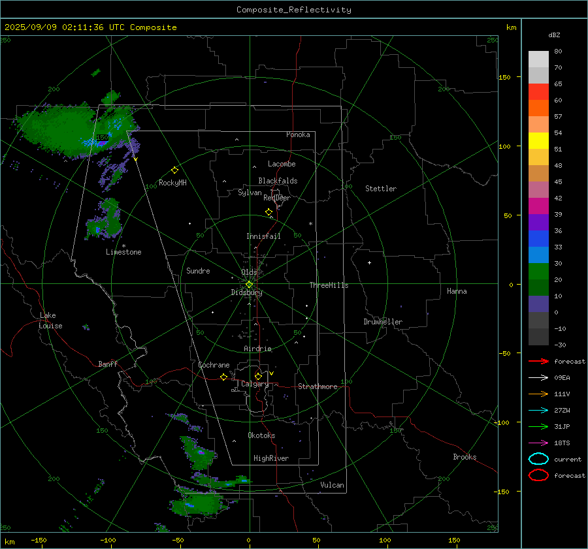588x549 pixels.
Task: Click the 'Okotoks' map label
Action: [261, 435]
